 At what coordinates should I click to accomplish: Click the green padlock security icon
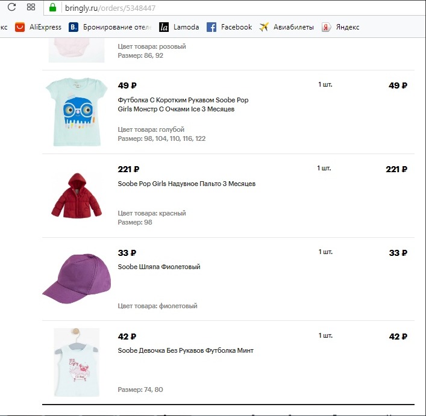pos(52,8)
